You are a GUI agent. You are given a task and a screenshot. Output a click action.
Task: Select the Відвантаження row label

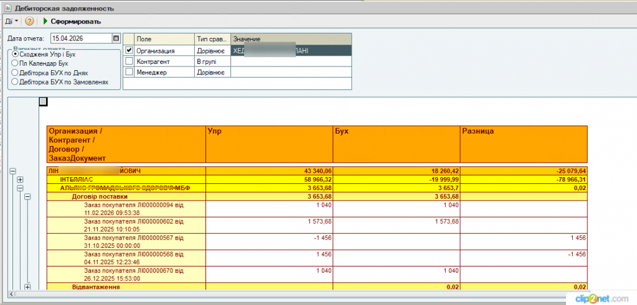coord(95,287)
